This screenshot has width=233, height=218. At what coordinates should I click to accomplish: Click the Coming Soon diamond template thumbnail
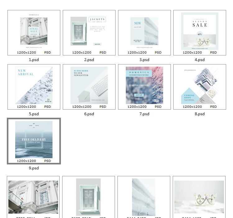pos(200,85)
